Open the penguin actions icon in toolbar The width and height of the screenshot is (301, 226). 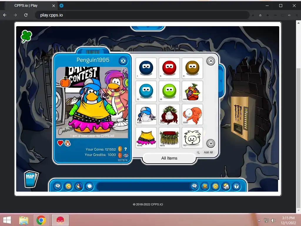pyautogui.click(x=79, y=186)
